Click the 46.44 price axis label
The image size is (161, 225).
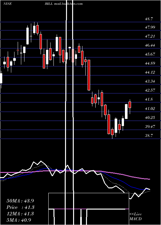click(x=150, y=45)
